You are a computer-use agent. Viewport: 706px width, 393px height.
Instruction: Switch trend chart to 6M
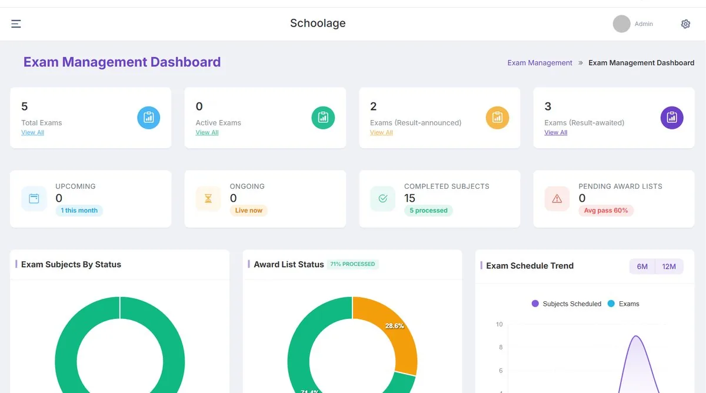[642, 267]
